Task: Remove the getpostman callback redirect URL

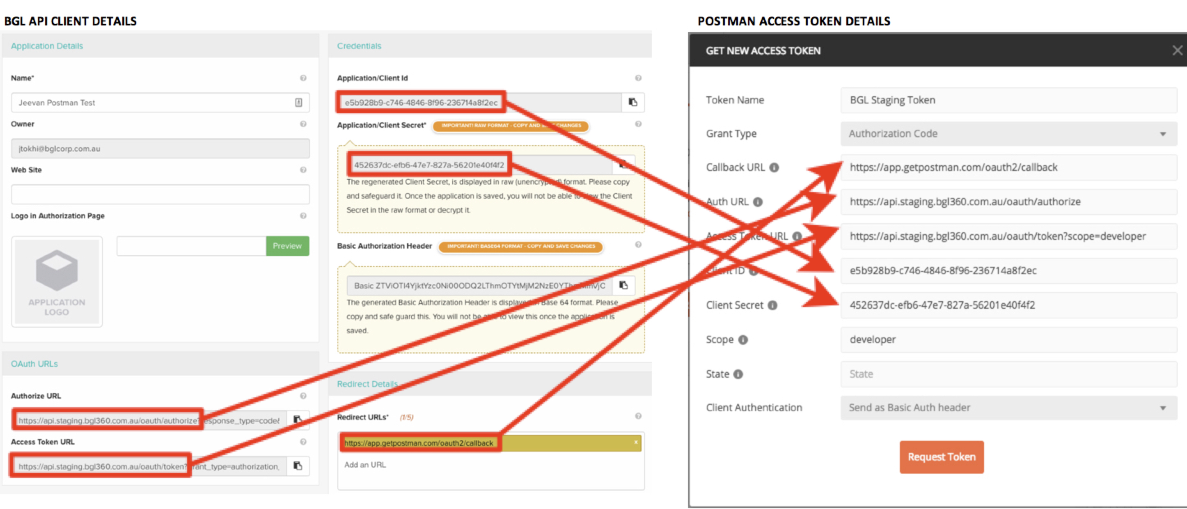Action: pyautogui.click(x=636, y=442)
